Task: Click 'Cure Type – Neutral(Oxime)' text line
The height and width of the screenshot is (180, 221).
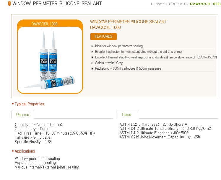Action: pos(38,125)
